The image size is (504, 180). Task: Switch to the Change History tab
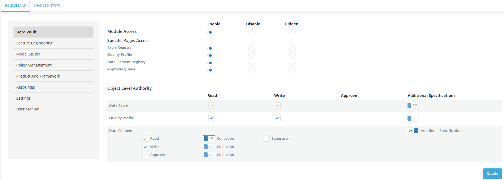pyautogui.click(x=47, y=6)
